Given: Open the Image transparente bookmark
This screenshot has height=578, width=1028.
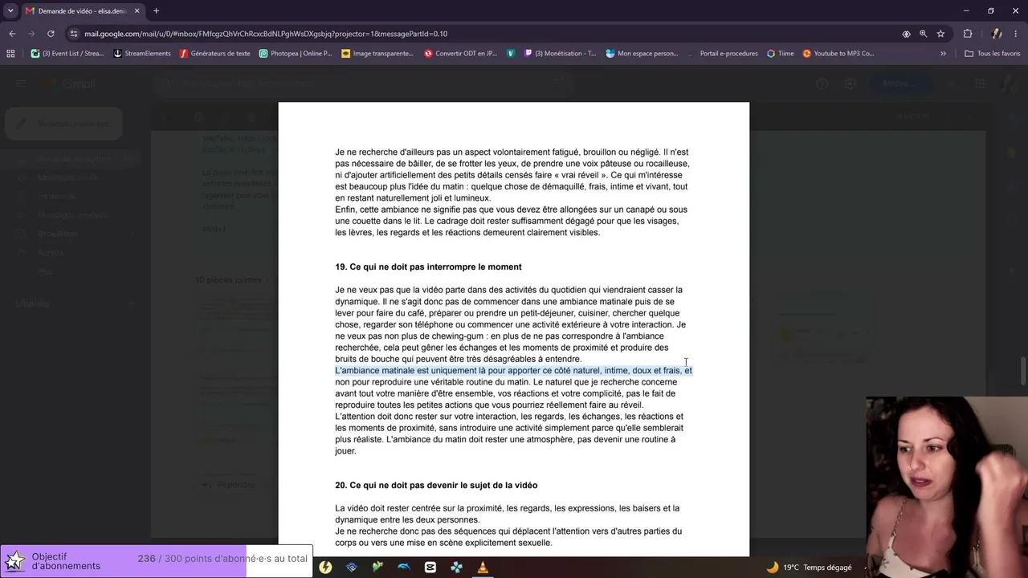Looking at the screenshot, I should tap(377, 54).
